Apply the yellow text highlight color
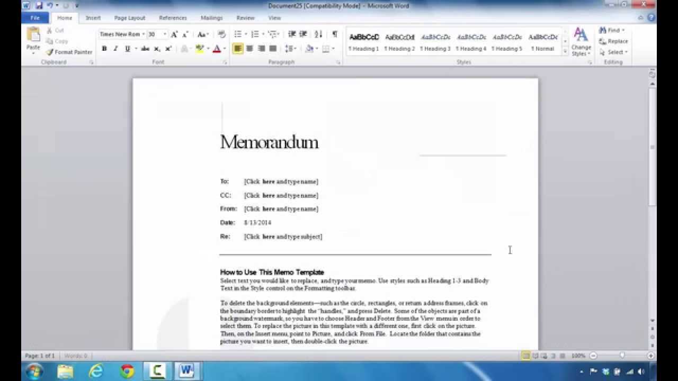The width and height of the screenshot is (678, 381). [x=199, y=49]
